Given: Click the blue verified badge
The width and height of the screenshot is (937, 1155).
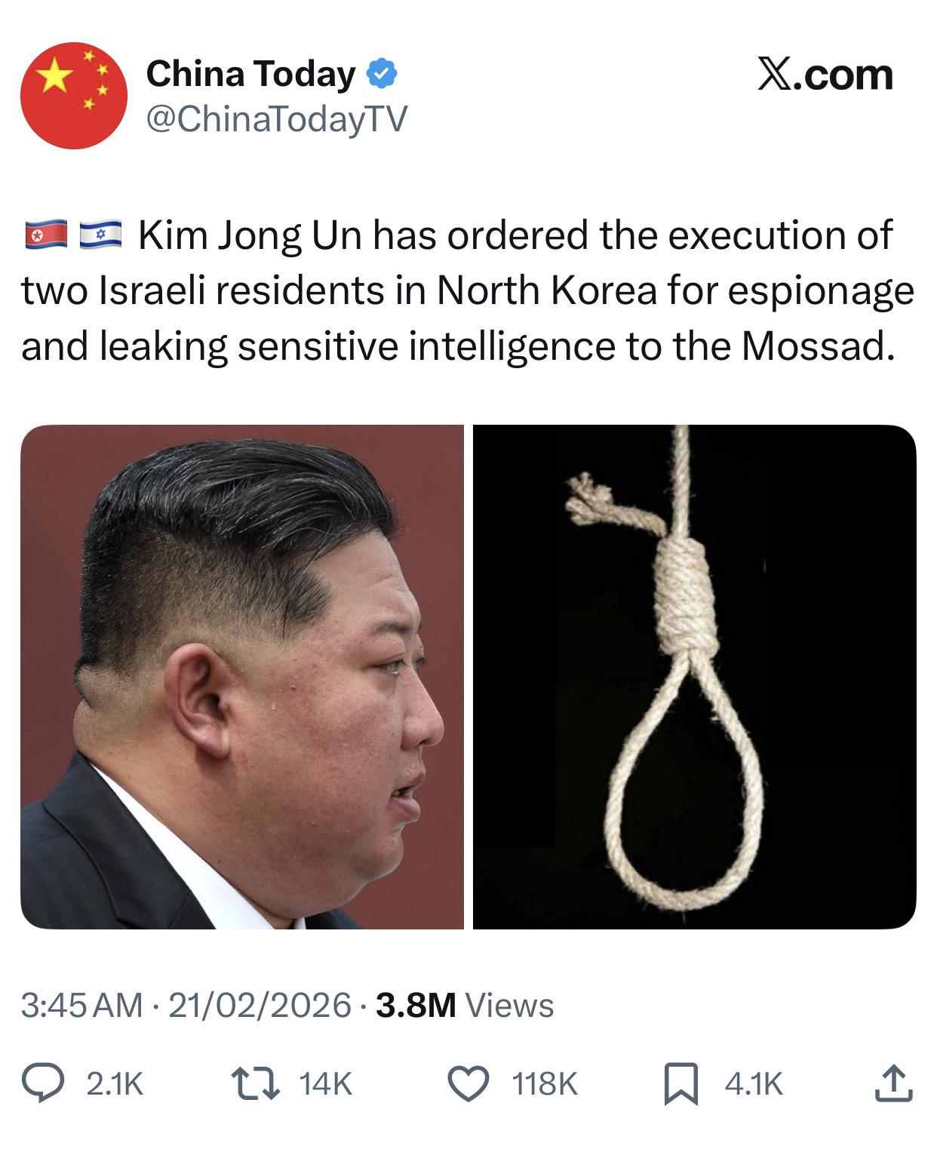Looking at the screenshot, I should [382, 74].
